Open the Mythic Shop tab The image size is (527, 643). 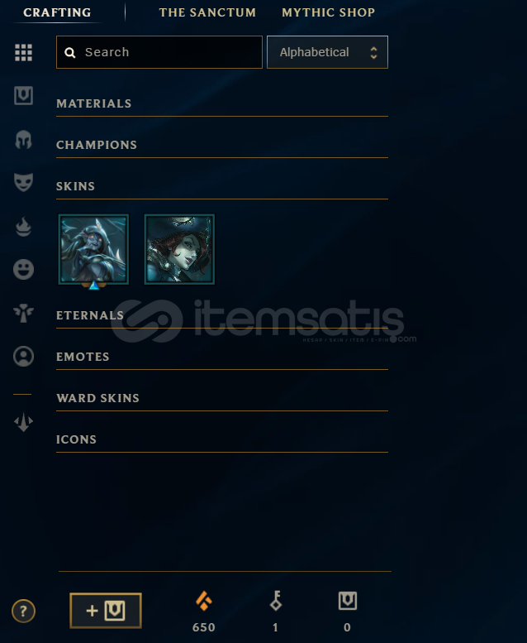[328, 12]
